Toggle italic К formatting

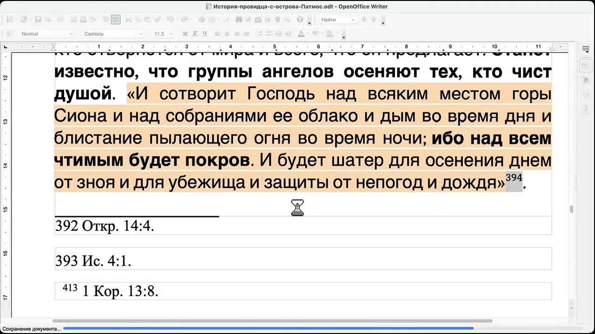pos(195,33)
